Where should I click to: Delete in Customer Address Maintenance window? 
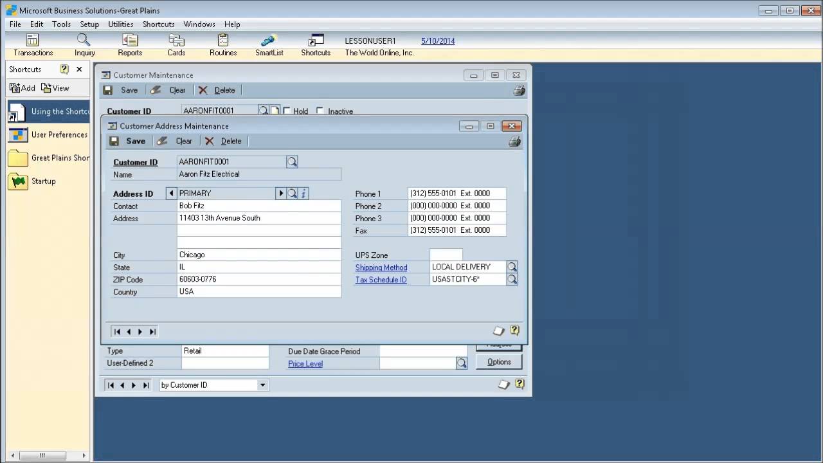coord(223,141)
